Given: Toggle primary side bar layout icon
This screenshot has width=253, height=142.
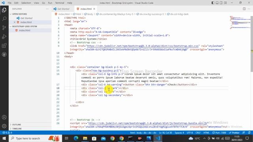Looking at the screenshot, I should coord(213,3).
